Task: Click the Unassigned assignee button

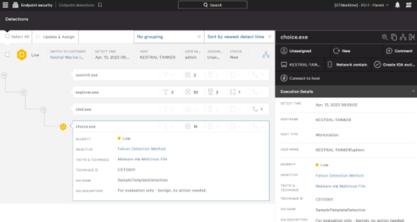Action: [x=303, y=51]
